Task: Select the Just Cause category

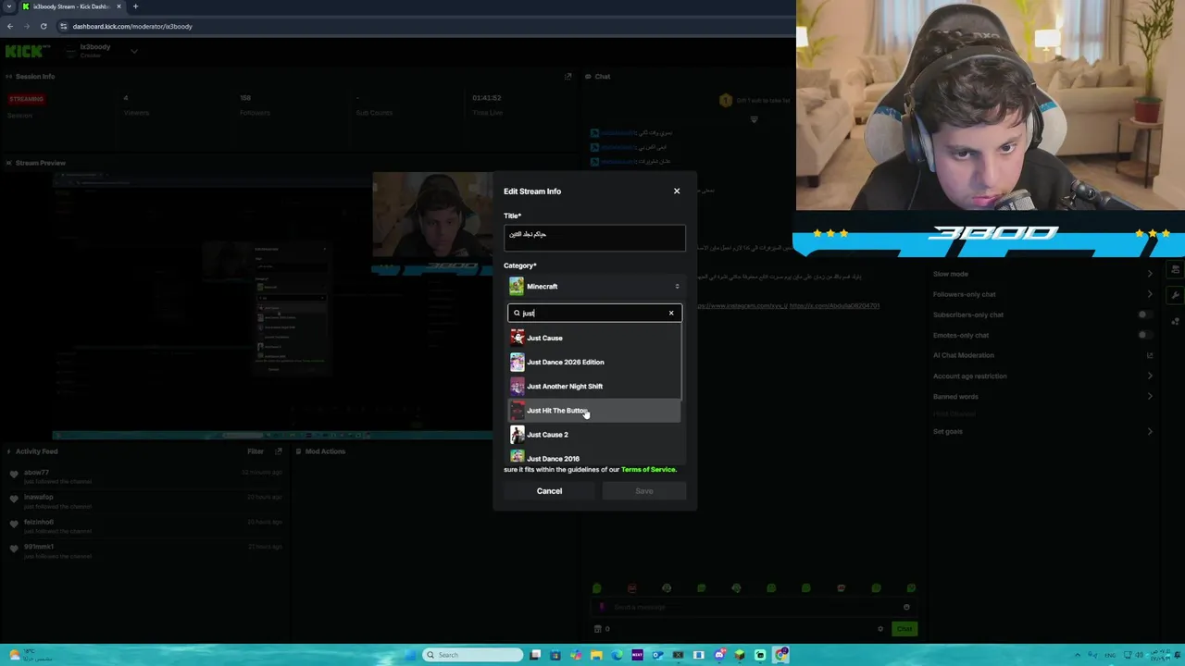Action: [594, 338]
